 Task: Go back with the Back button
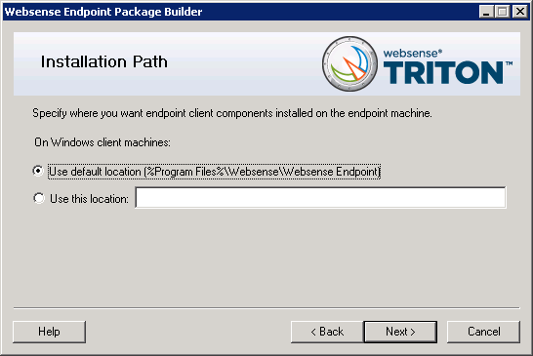[327, 332]
